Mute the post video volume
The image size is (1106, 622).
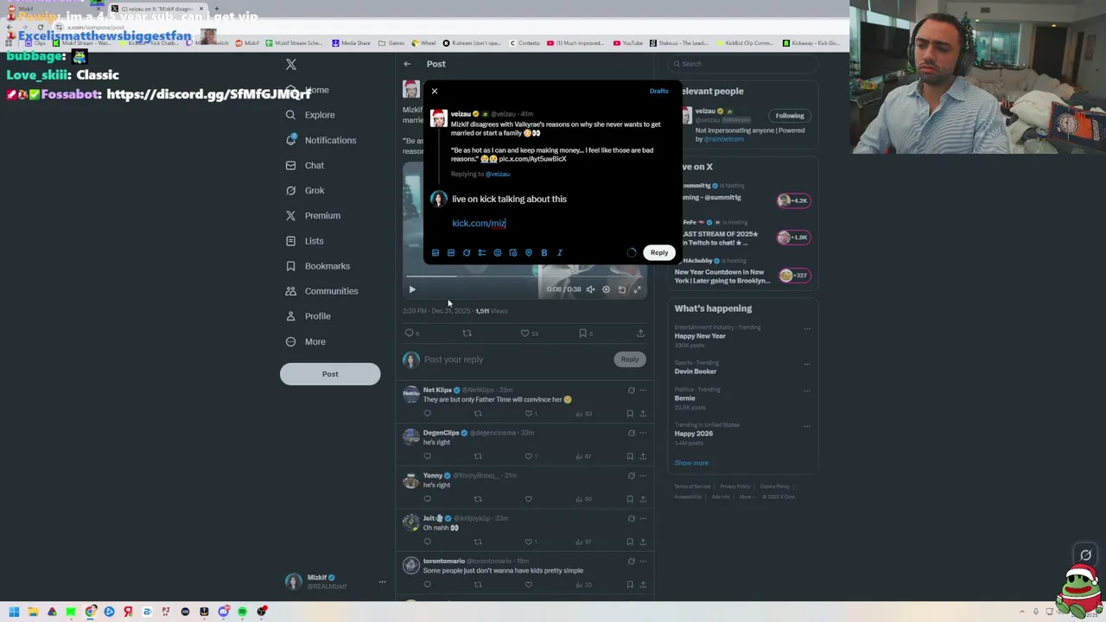(x=590, y=289)
